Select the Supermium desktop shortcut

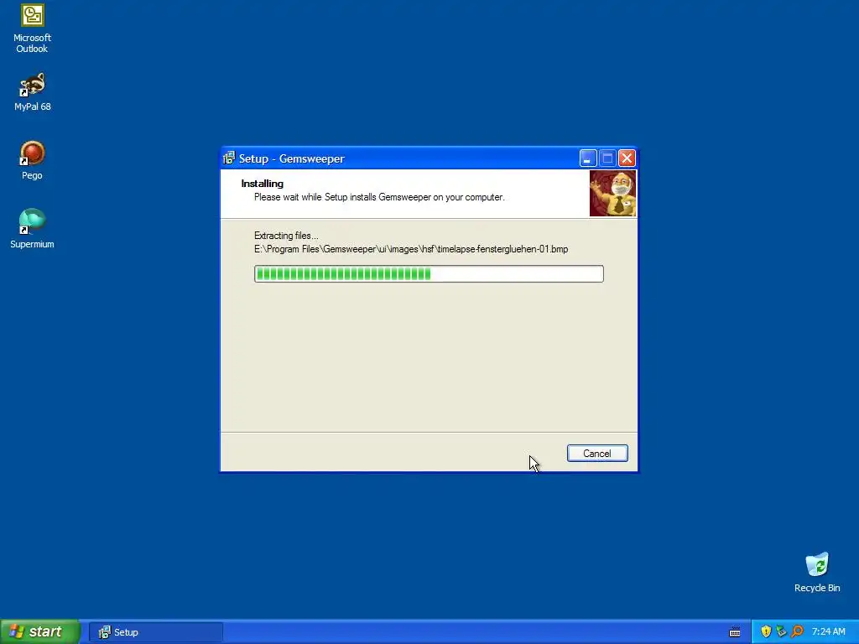33,229
